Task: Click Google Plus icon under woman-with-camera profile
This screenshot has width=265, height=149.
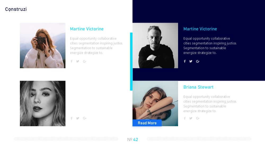Action: [85, 62]
